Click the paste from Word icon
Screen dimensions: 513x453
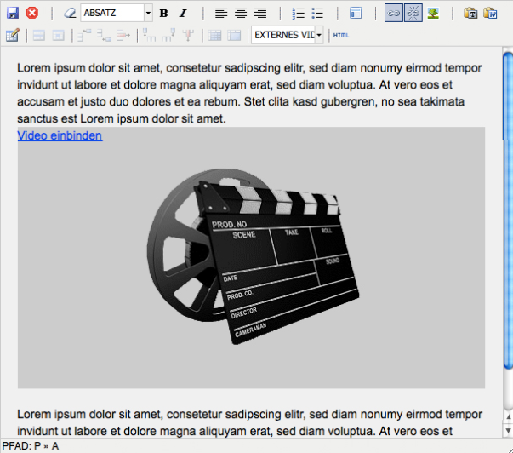491,13
